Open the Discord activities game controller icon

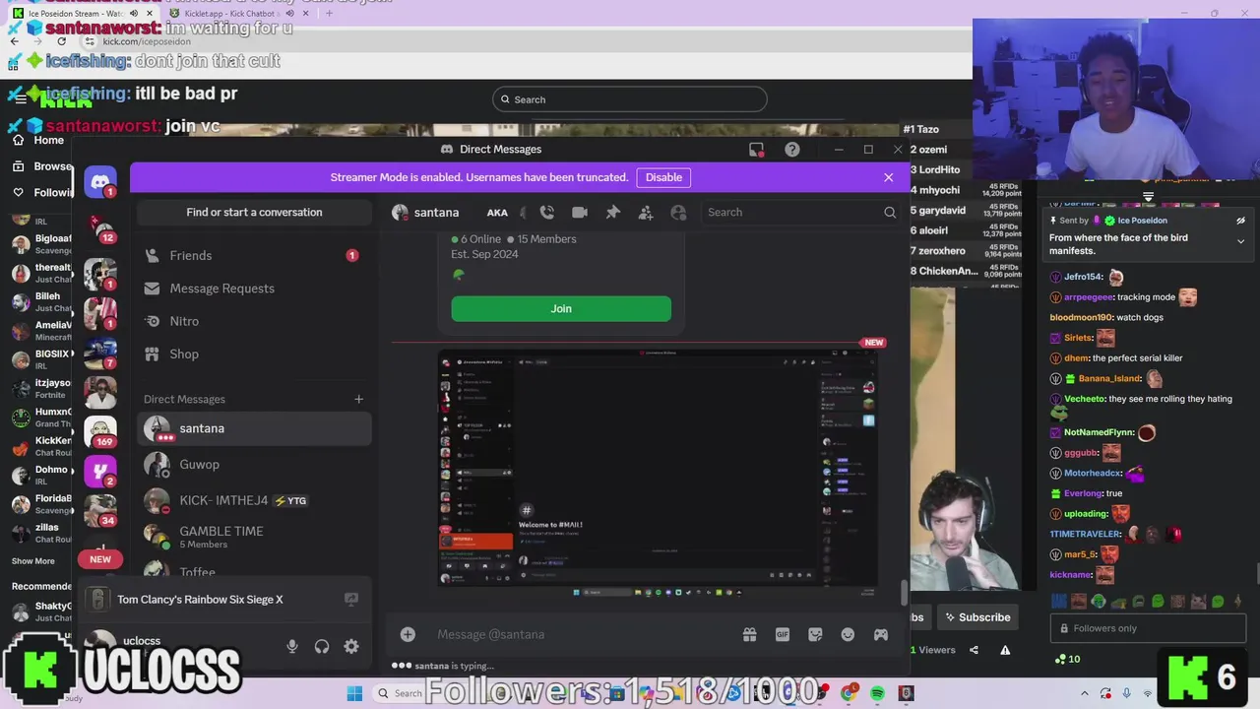pyautogui.click(x=881, y=634)
